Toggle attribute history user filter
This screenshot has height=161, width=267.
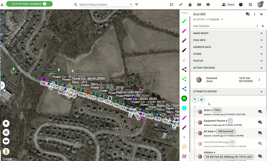point(202,99)
